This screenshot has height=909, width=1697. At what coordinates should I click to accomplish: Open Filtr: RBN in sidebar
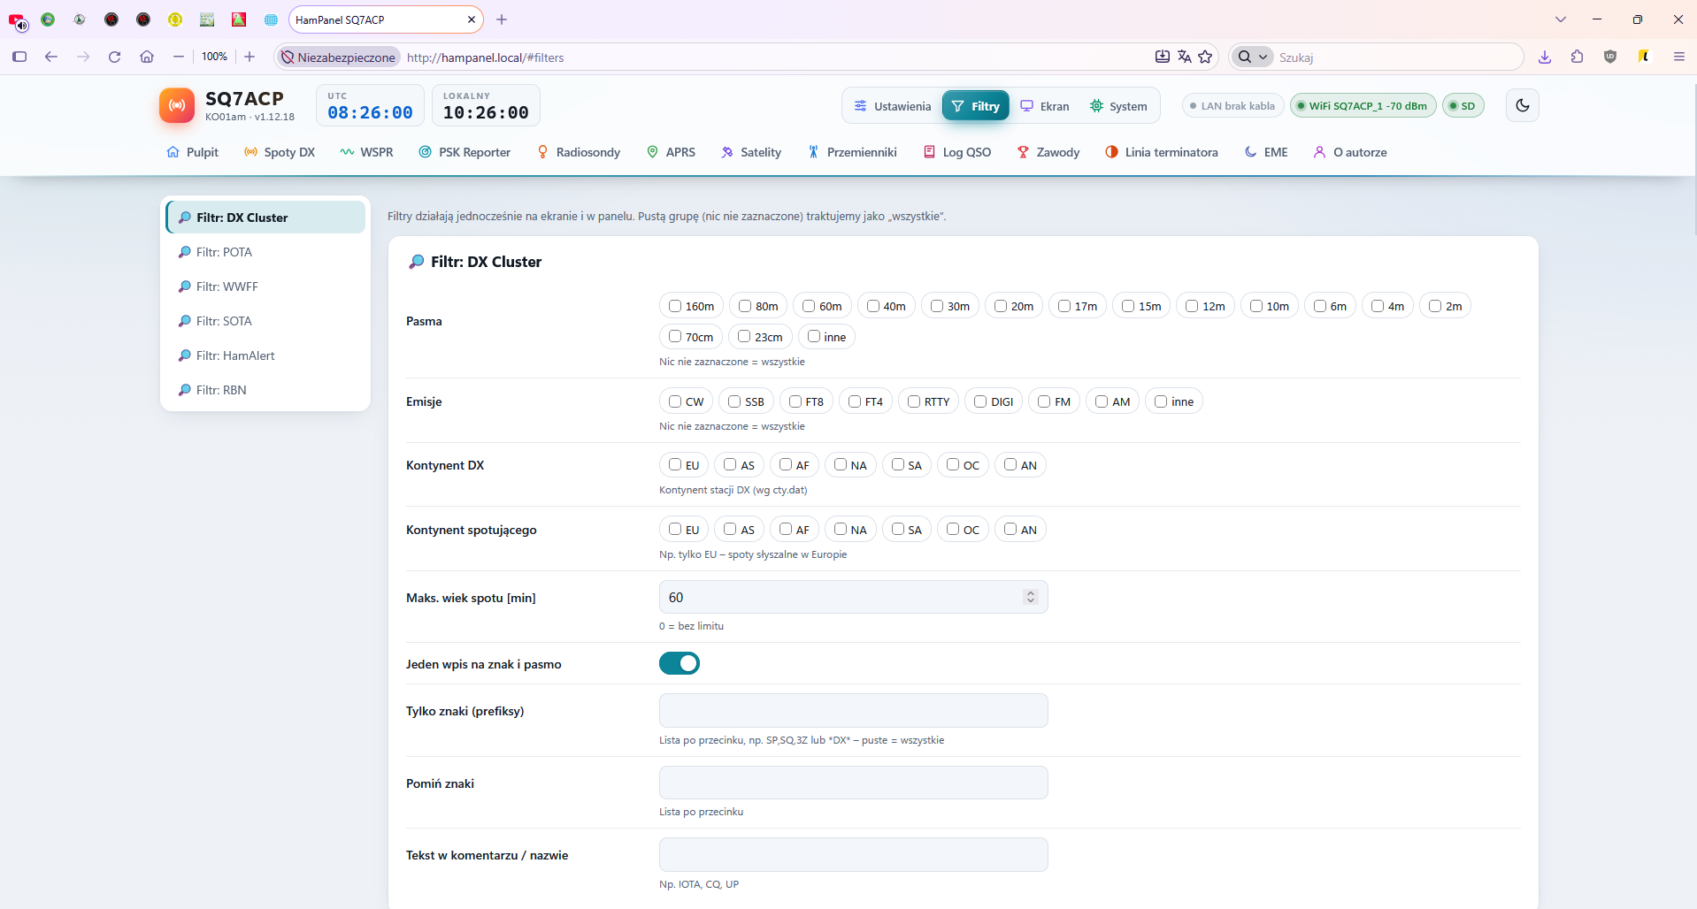[x=265, y=390]
